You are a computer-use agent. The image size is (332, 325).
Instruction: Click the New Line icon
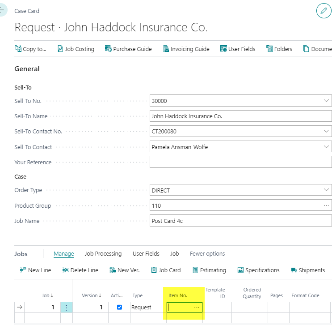tap(23, 270)
